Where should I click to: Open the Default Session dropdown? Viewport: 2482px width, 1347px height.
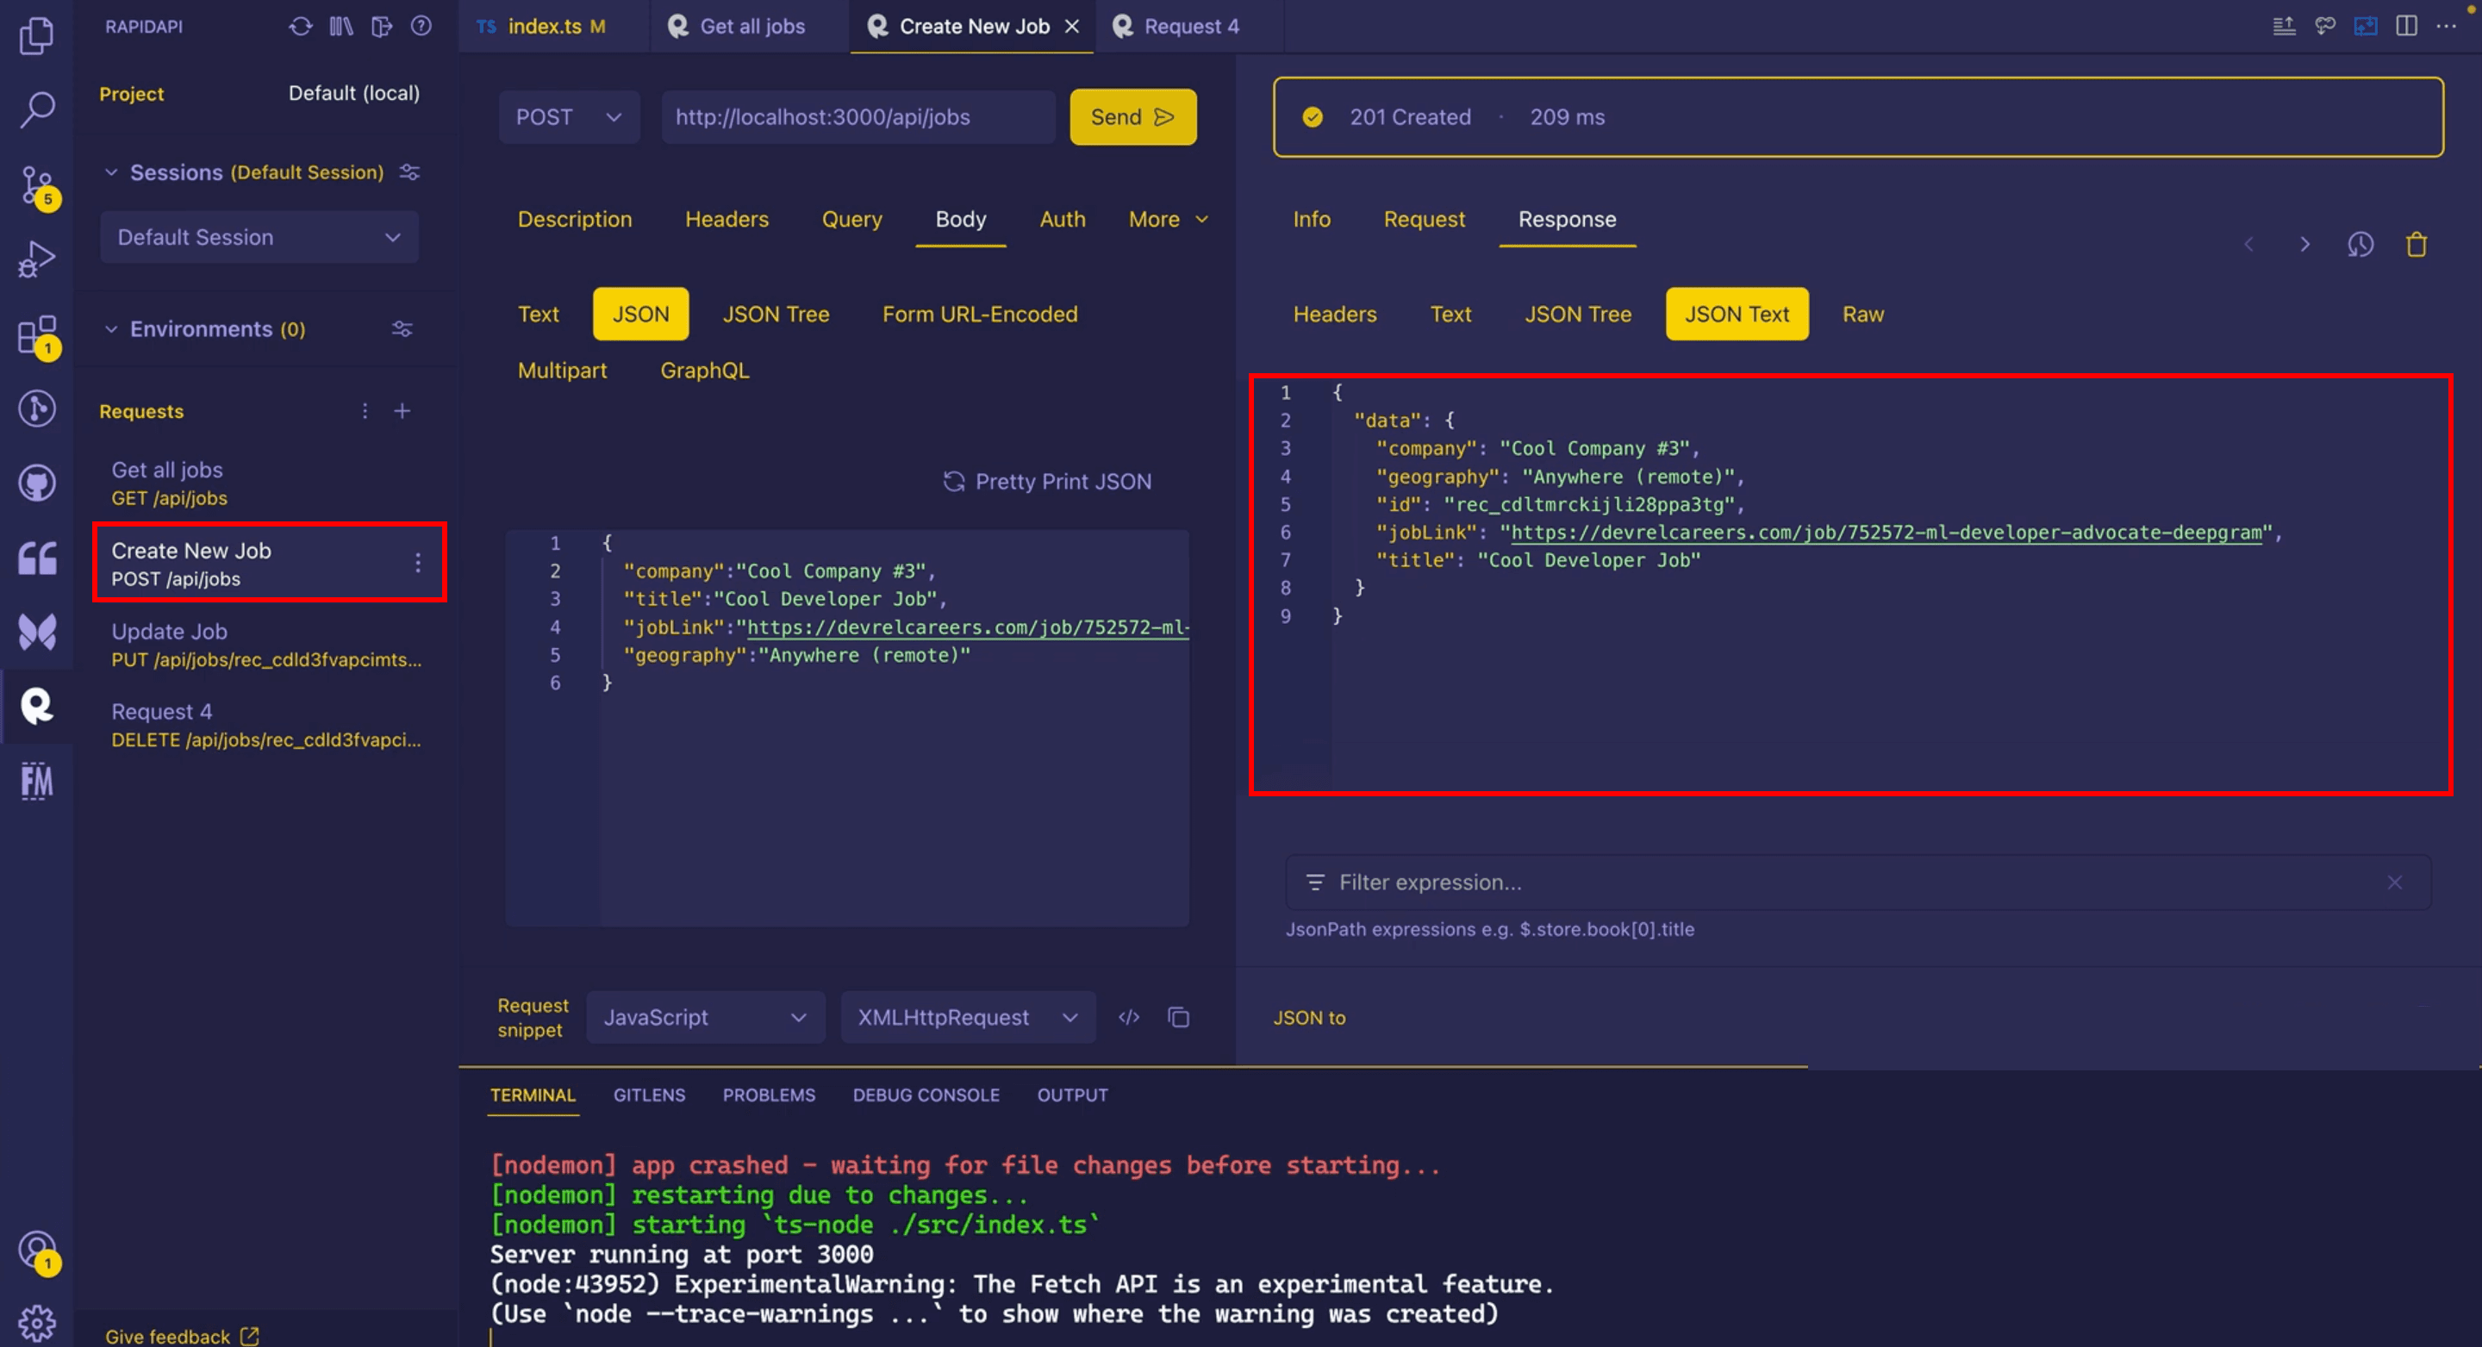[x=259, y=237]
